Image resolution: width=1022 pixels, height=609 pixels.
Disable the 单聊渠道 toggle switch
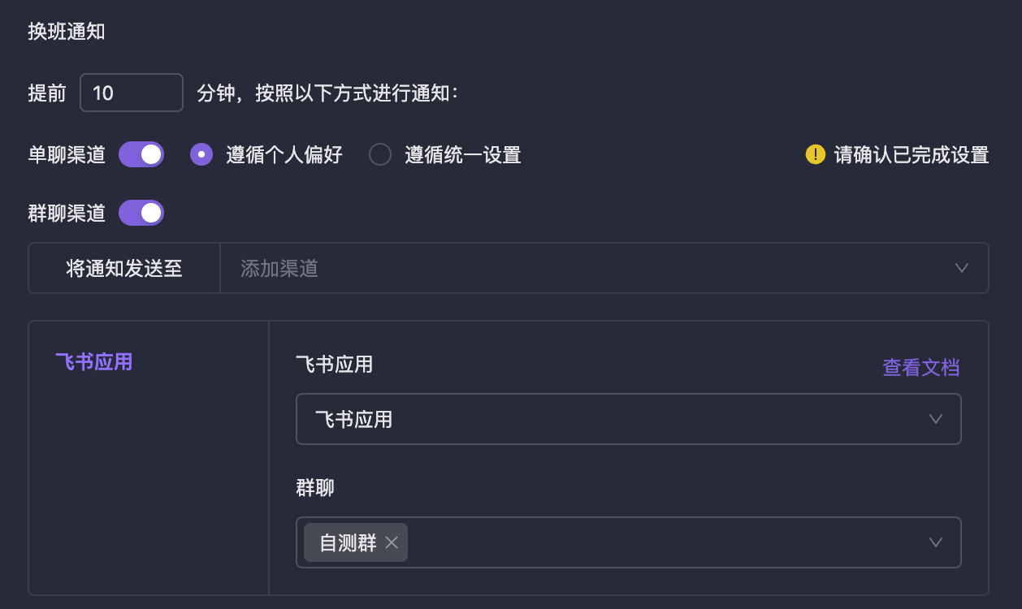click(x=141, y=153)
